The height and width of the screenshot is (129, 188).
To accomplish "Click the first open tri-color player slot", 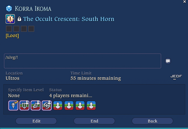I will click(x=58, y=105).
